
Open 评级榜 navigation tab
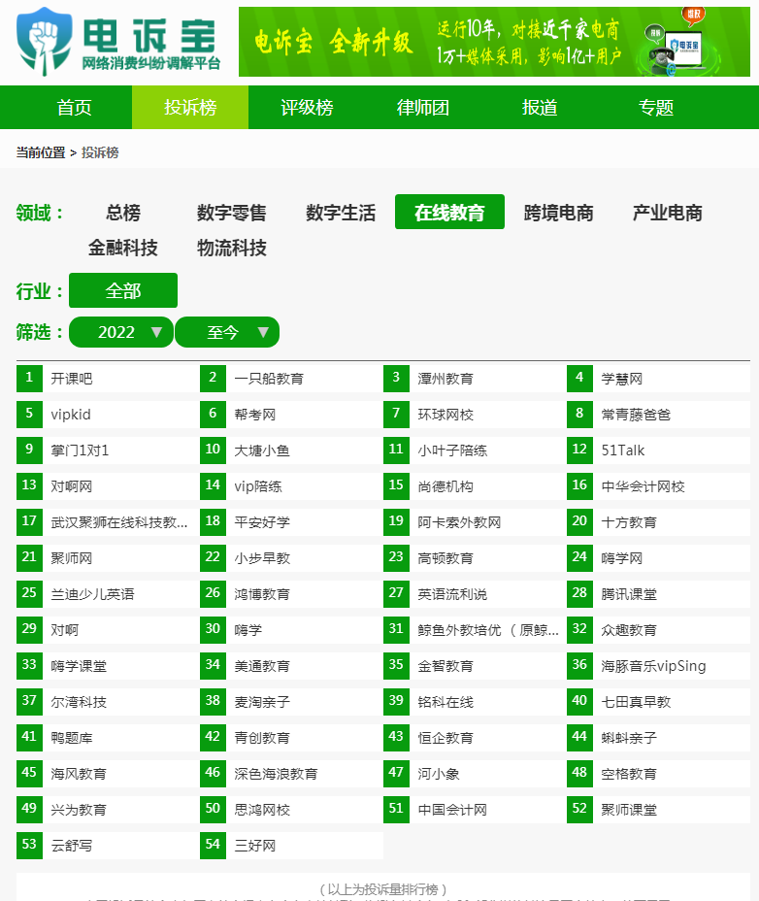point(307,108)
